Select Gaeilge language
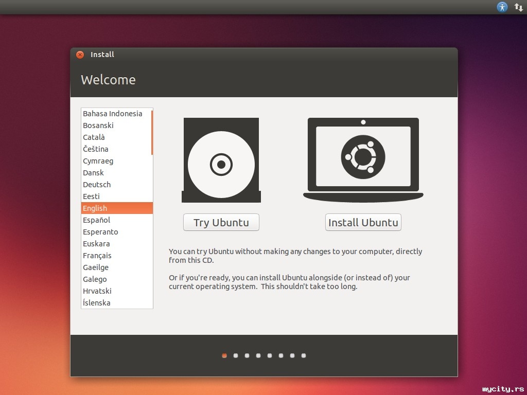 (x=116, y=267)
